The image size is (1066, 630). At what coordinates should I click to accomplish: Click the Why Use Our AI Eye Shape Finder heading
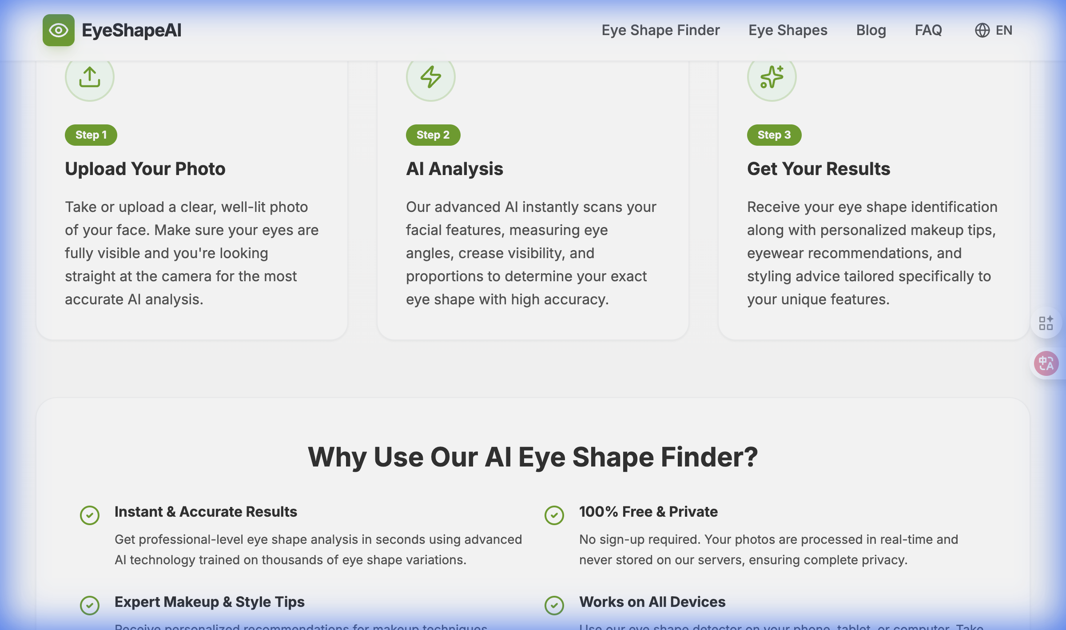click(533, 457)
